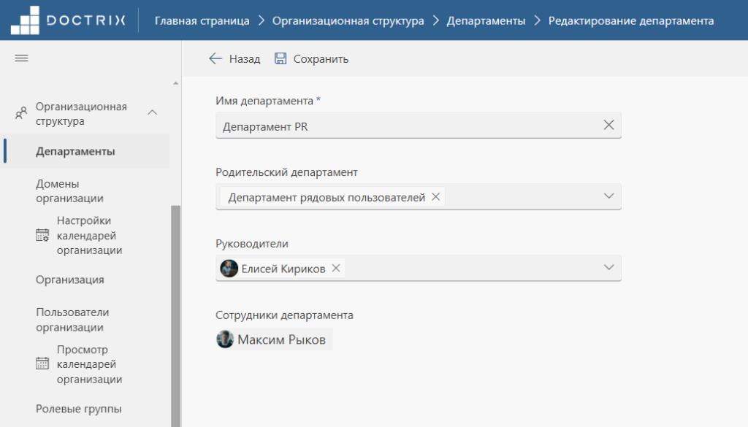Click the floppy disk save icon

click(280, 58)
